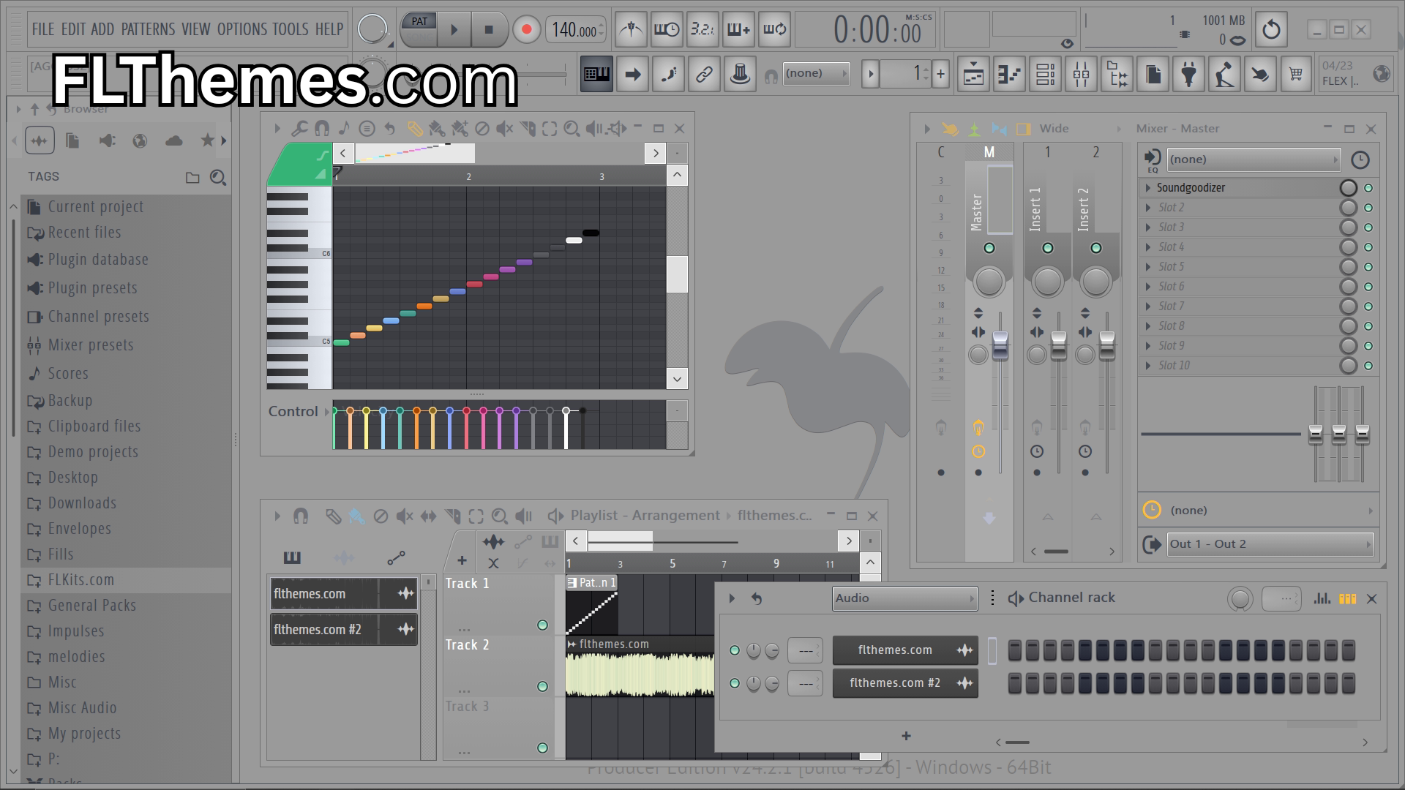Open the graph editor in Channel rack
Screen dimensions: 1405x790
click(1322, 598)
